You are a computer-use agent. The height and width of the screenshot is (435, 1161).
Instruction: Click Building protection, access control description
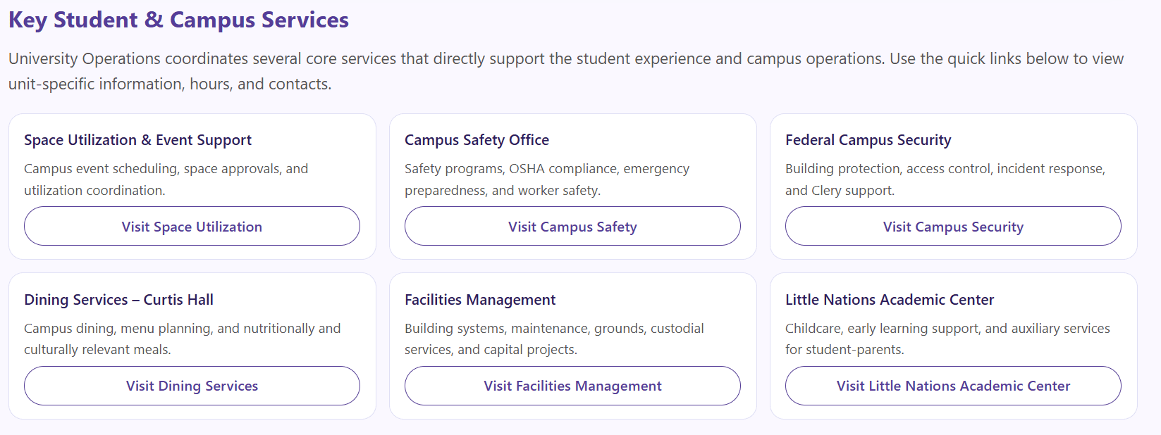(x=945, y=179)
